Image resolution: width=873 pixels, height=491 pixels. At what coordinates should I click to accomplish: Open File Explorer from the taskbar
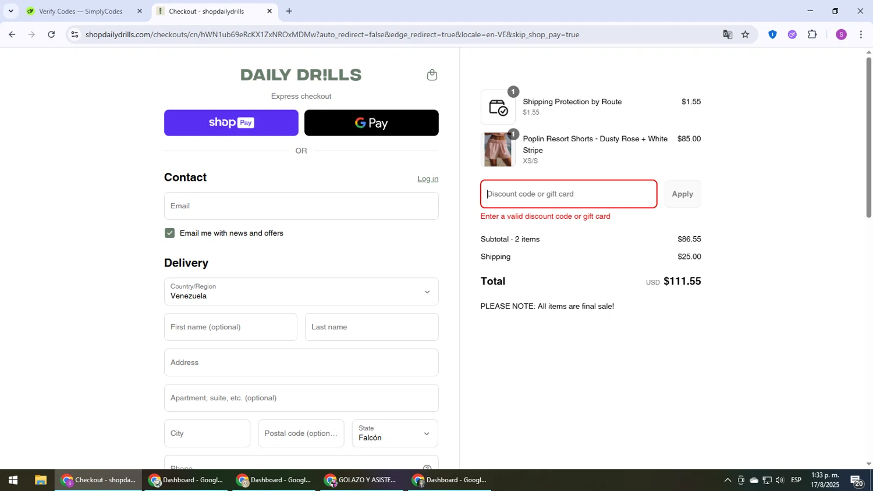pyautogui.click(x=40, y=481)
